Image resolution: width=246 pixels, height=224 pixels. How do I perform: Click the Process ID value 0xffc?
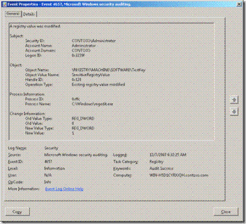coord(76,99)
